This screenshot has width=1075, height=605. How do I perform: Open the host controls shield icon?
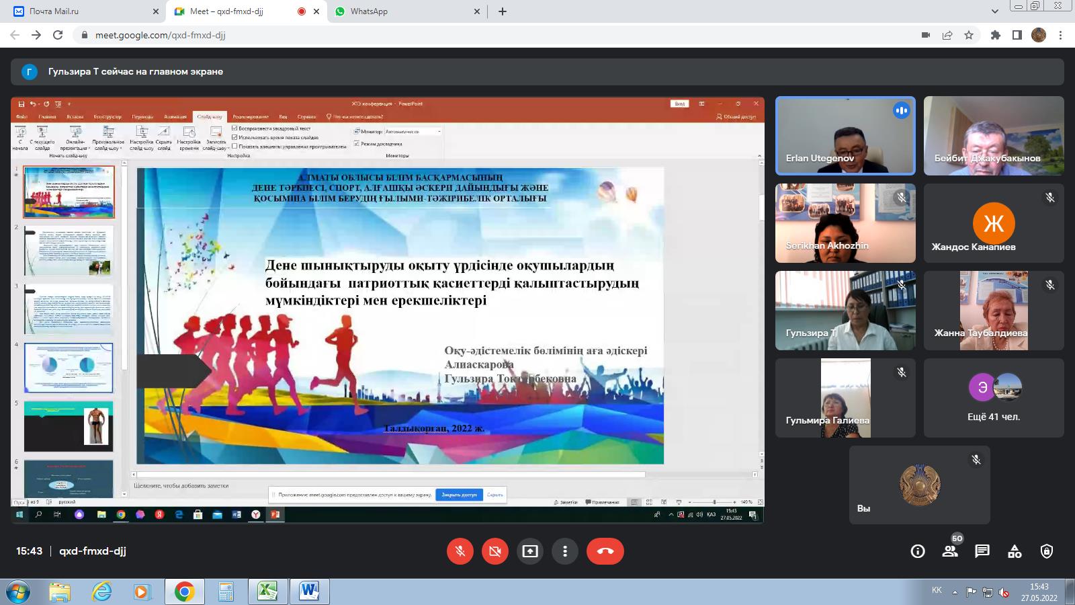tap(1047, 551)
